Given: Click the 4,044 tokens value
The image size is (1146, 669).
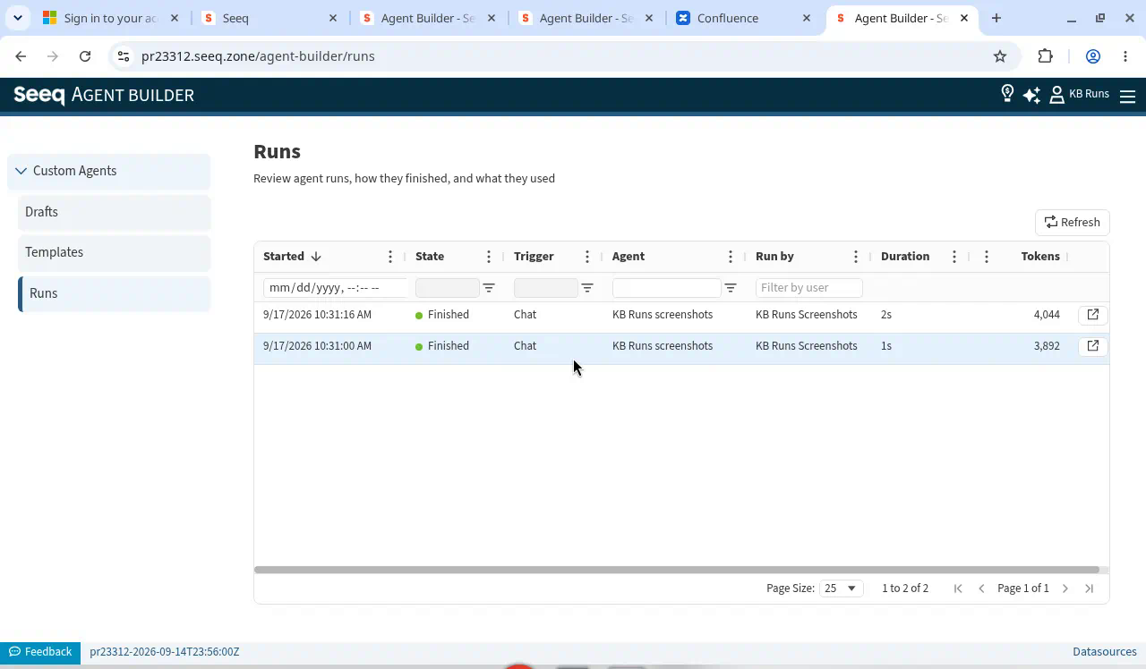Looking at the screenshot, I should [x=1047, y=315].
